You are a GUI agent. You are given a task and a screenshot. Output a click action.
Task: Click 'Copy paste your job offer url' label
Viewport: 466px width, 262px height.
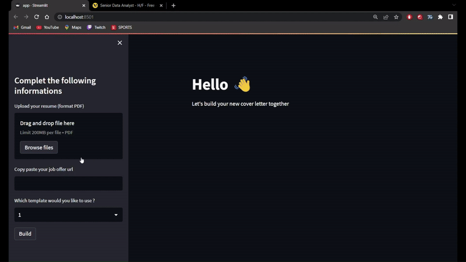click(x=44, y=169)
